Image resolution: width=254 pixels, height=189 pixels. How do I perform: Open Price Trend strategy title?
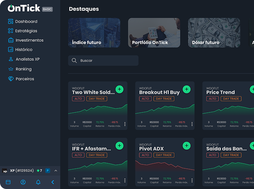[x=221, y=92]
